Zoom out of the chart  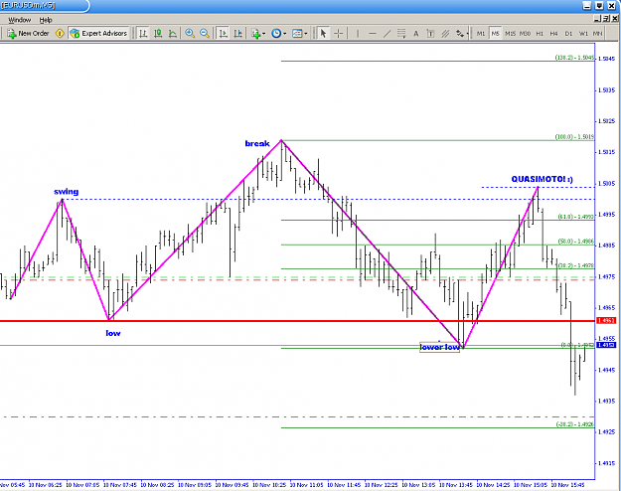(205, 33)
